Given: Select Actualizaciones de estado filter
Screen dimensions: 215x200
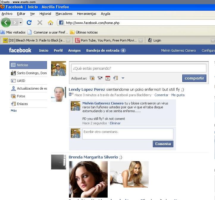Looking at the screenshot, I should coord(28,88).
